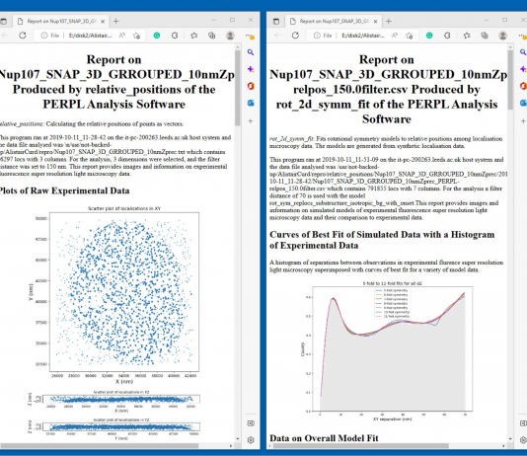
Task: Refresh the page in the left browser window
Action: [x=23, y=36]
